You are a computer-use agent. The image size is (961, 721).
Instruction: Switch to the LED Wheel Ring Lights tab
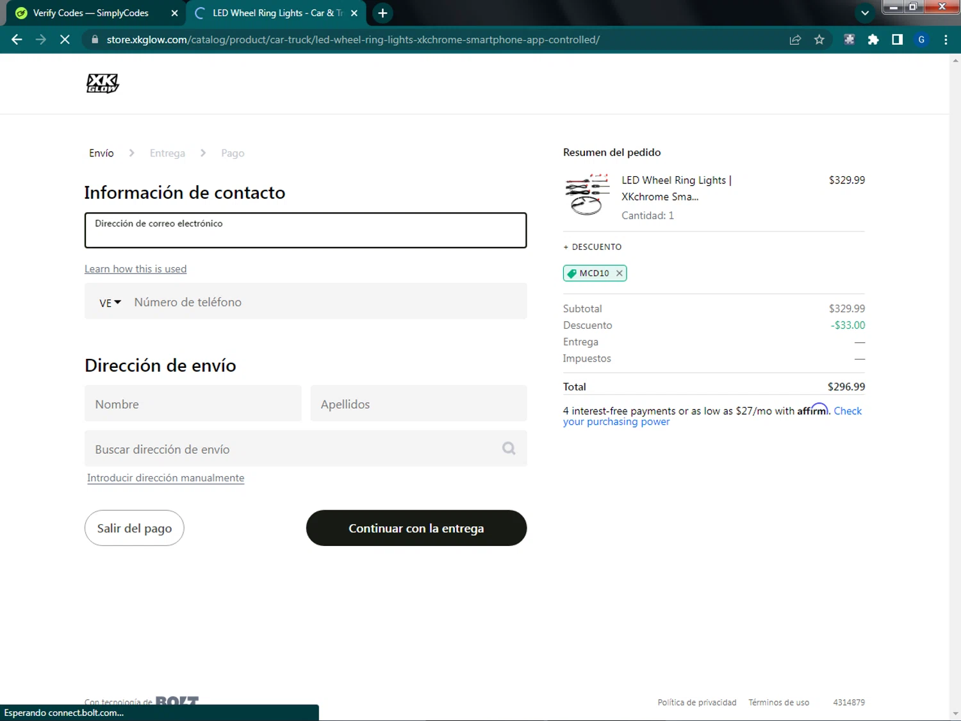tap(275, 13)
